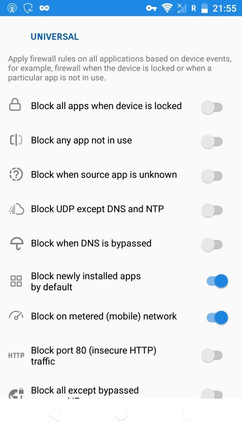This screenshot has width=242, height=431.
Task: Enable Block port 80 insecure HTTP traffic
Action: click(212, 355)
